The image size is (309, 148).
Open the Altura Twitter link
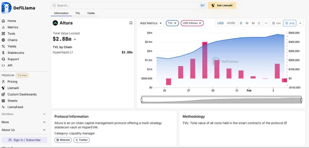81,140
